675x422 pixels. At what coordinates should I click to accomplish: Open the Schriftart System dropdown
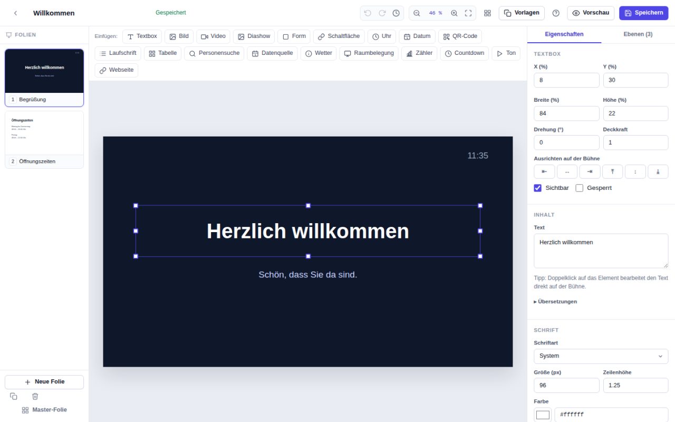click(601, 356)
